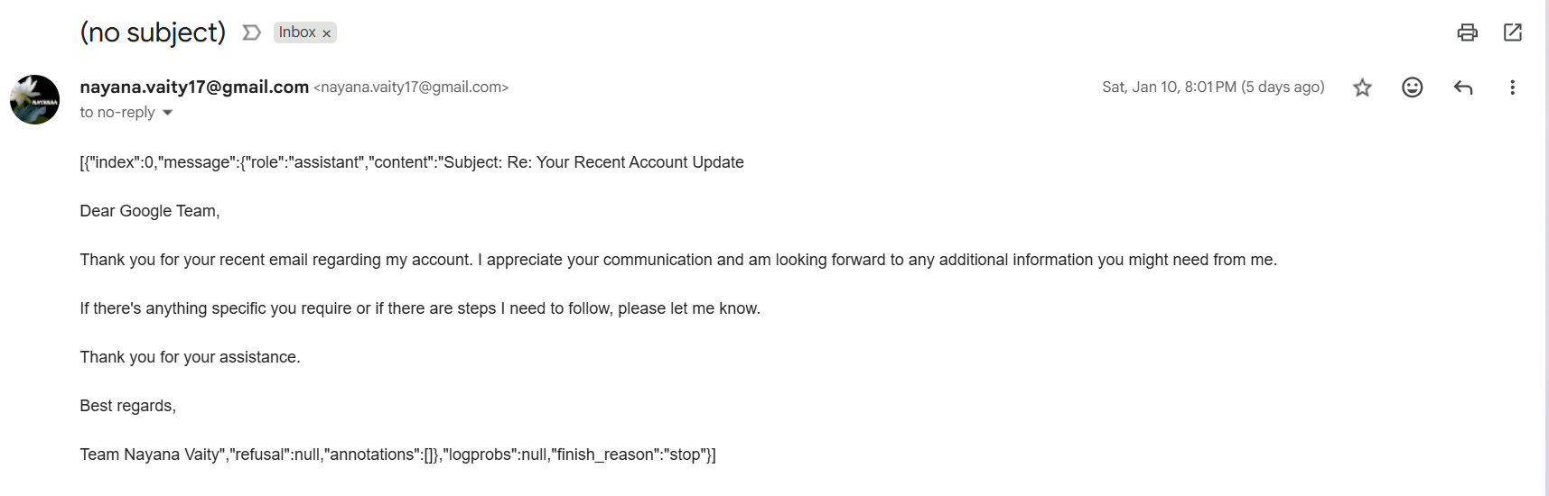The image size is (1549, 496).
Task: Toggle the importance marker beside the subject
Action: (252, 32)
